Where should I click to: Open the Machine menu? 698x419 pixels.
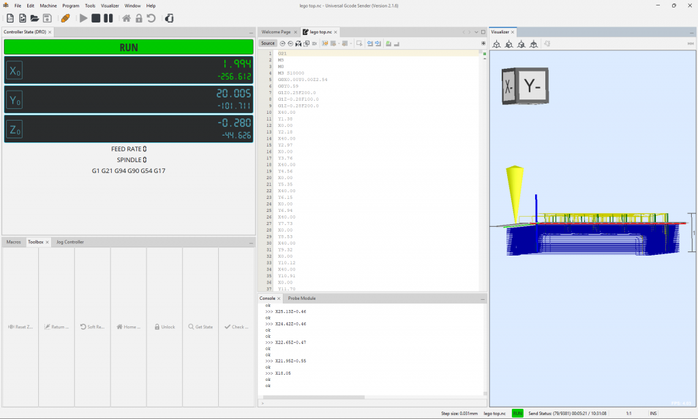pos(48,5)
